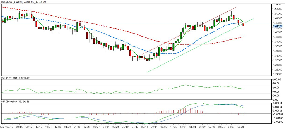The image size is (285, 133).
Task: Click the 08/14 date axis label
Action: point(145,127)
